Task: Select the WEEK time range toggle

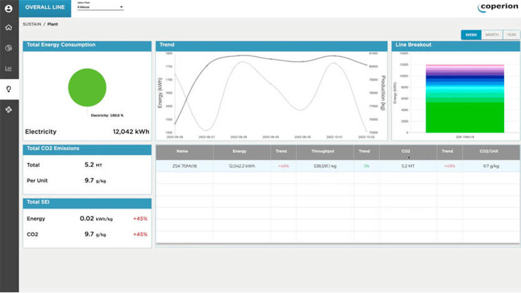Action: (471, 35)
